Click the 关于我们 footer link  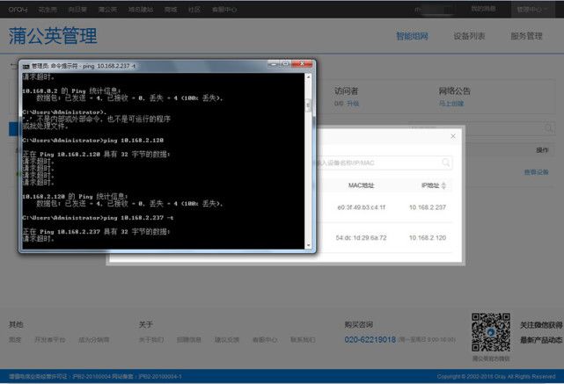coord(150,339)
